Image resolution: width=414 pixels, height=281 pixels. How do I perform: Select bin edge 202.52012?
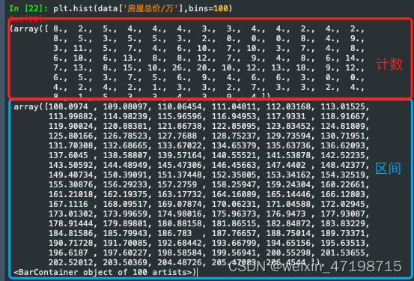coord(71,262)
